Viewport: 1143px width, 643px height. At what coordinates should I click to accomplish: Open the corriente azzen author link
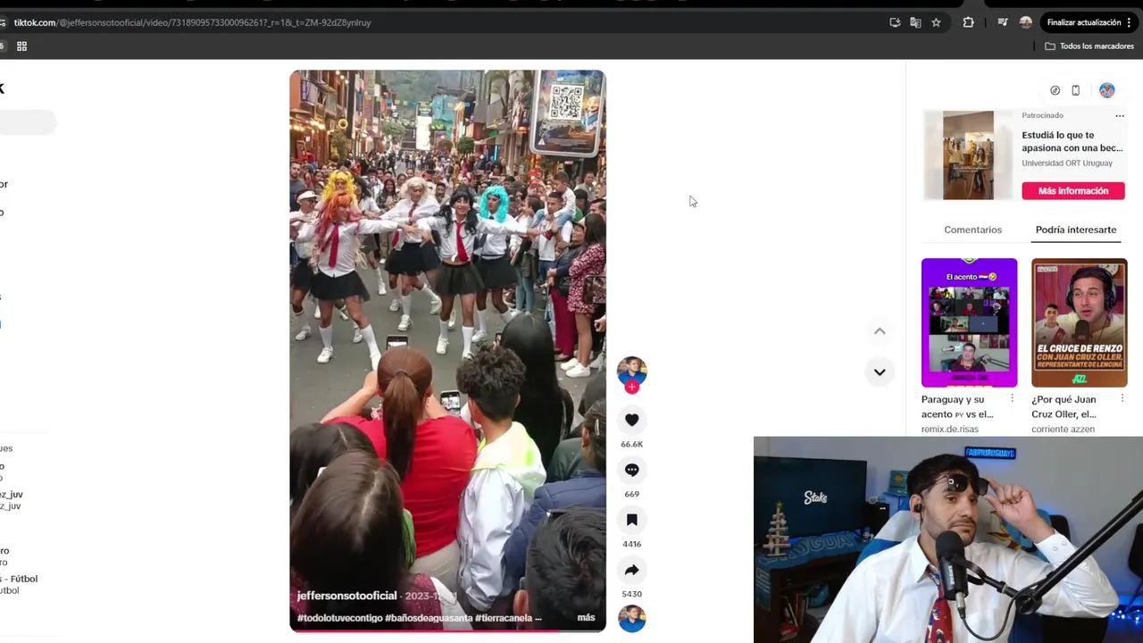1063,430
